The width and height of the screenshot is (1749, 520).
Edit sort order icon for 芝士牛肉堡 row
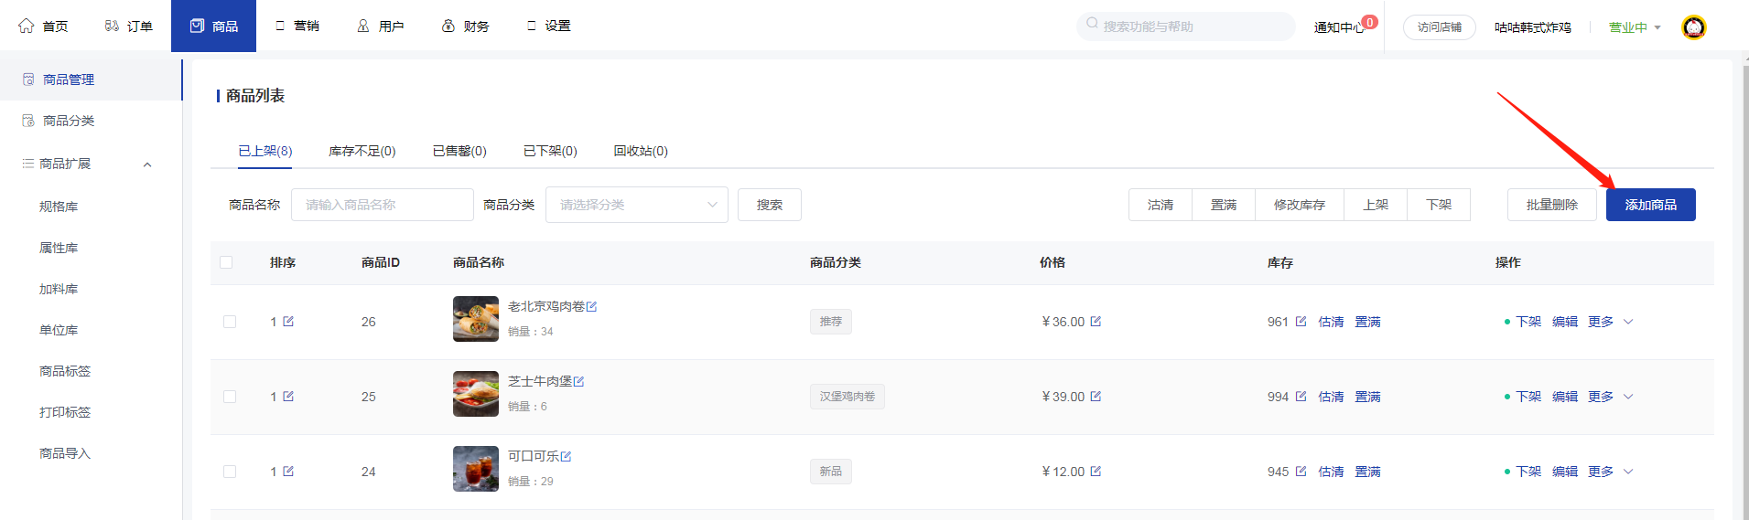pos(288,396)
